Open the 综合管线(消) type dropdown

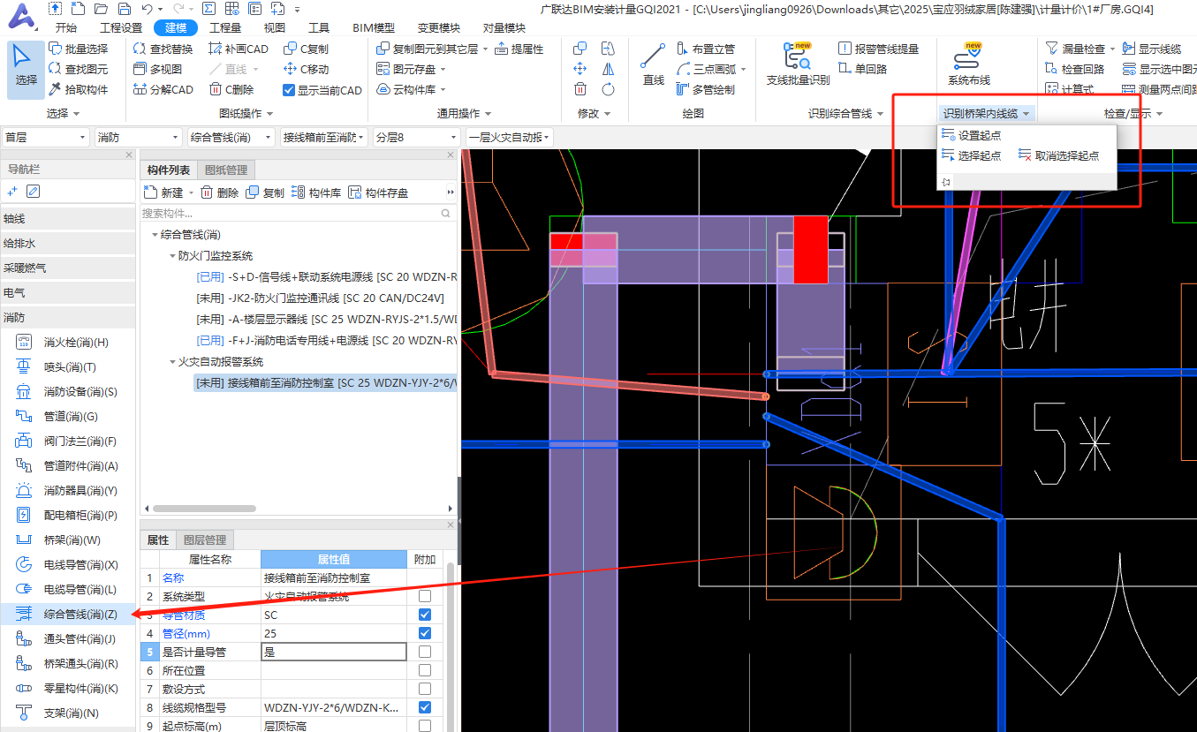point(231,137)
